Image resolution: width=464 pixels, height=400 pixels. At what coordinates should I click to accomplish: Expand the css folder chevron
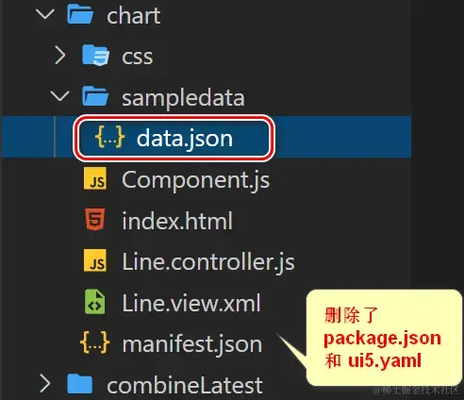tap(60, 56)
